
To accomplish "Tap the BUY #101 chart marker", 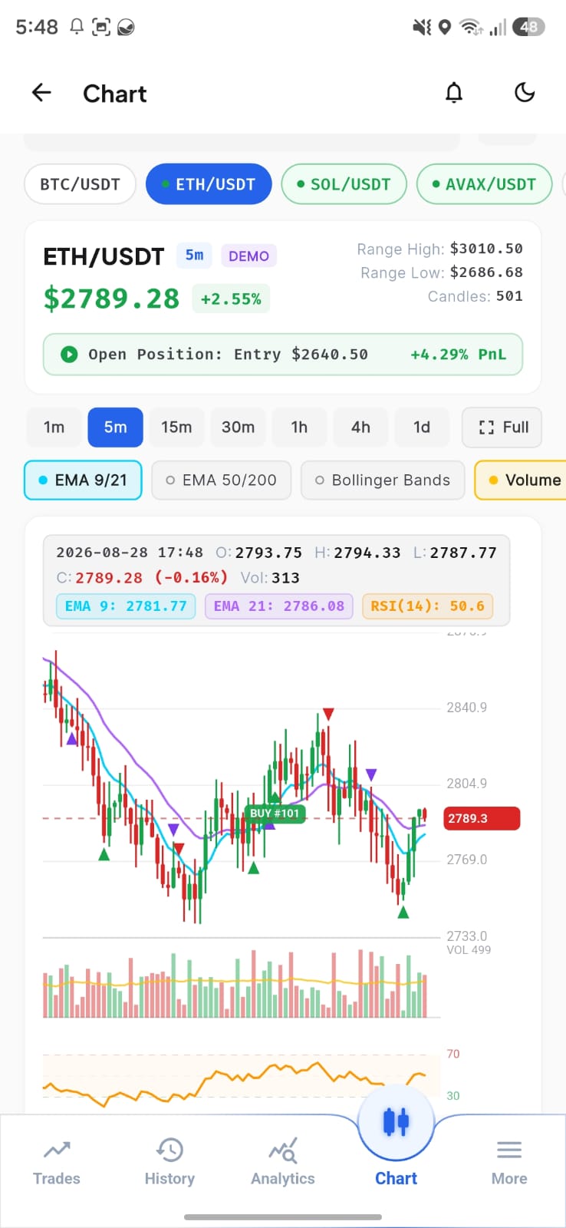I will click(x=275, y=814).
